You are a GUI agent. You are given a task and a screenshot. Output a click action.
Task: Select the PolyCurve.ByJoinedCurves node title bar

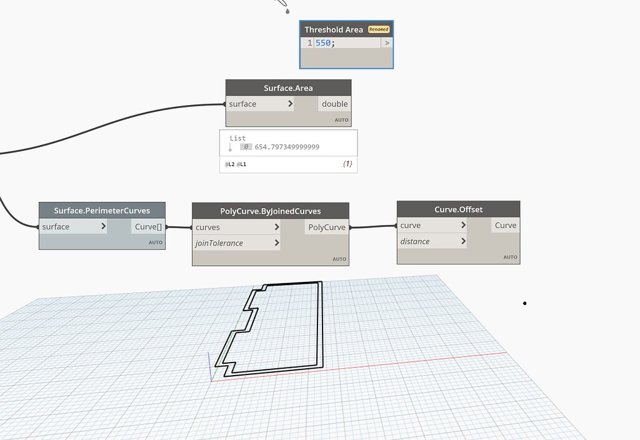click(x=270, y=209)
